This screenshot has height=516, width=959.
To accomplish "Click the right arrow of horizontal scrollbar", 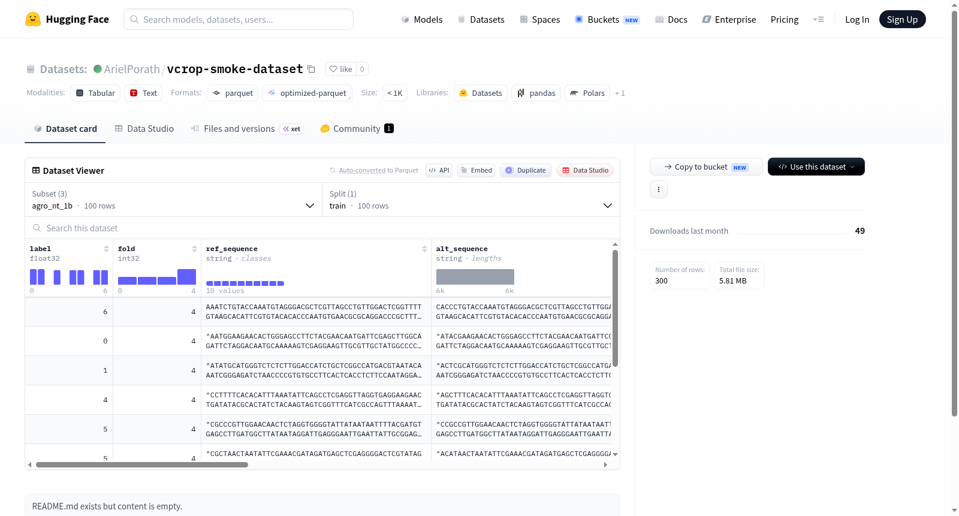I will point(605,464).
